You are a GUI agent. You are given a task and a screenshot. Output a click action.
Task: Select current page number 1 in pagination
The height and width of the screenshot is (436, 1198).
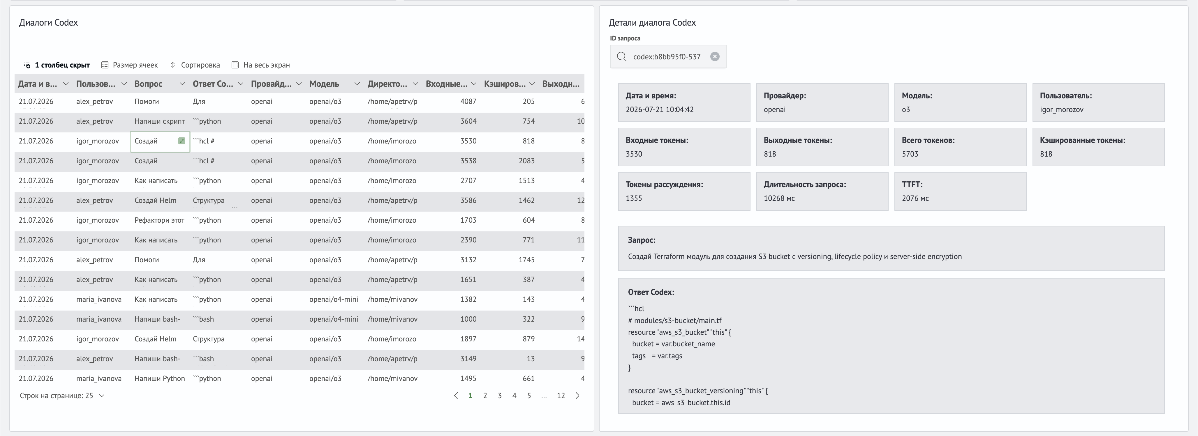coord(470,396)
